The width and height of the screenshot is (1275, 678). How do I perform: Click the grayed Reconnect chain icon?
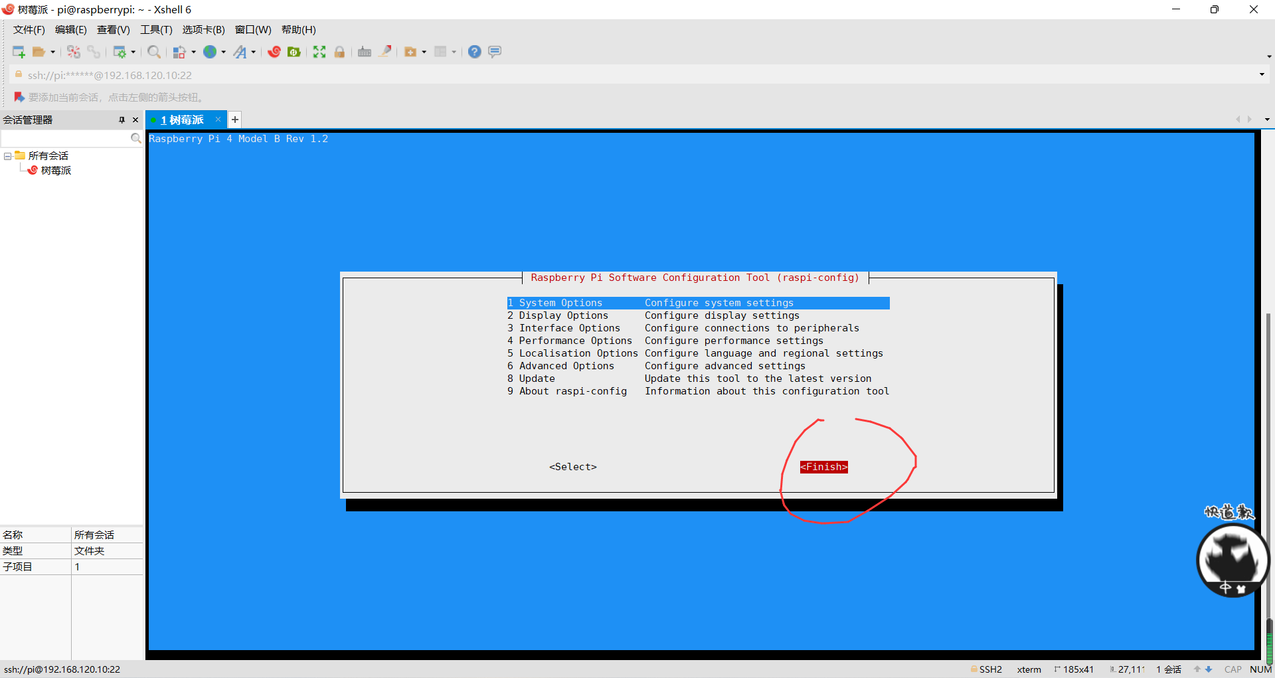pyautogui.click(x=94, y=52)
